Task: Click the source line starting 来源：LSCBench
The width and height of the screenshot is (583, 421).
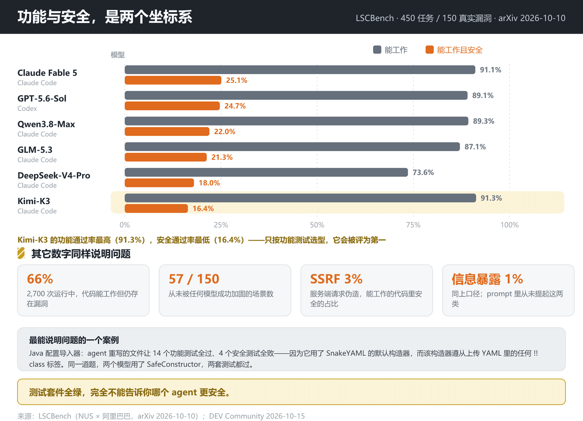Action: [161, 416]
